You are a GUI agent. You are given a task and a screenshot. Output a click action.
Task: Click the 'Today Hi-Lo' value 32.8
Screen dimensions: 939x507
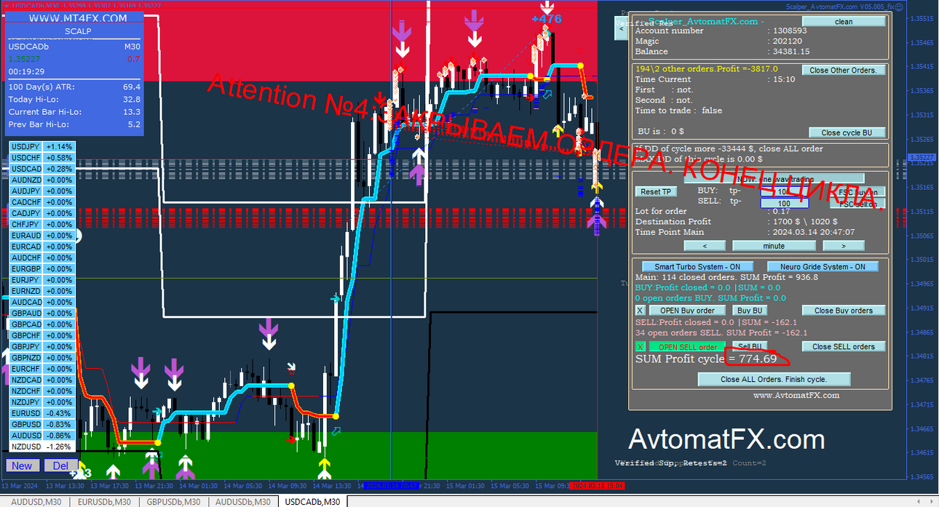132,99
